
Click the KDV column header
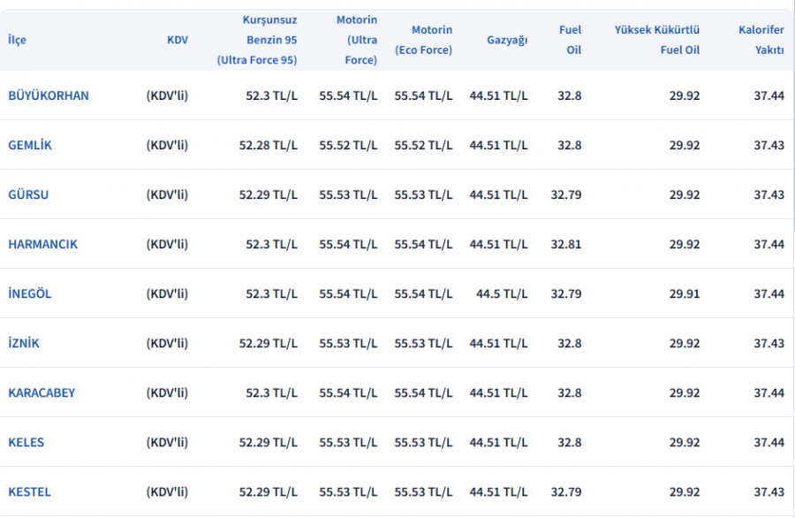click(x=178, y=40)
